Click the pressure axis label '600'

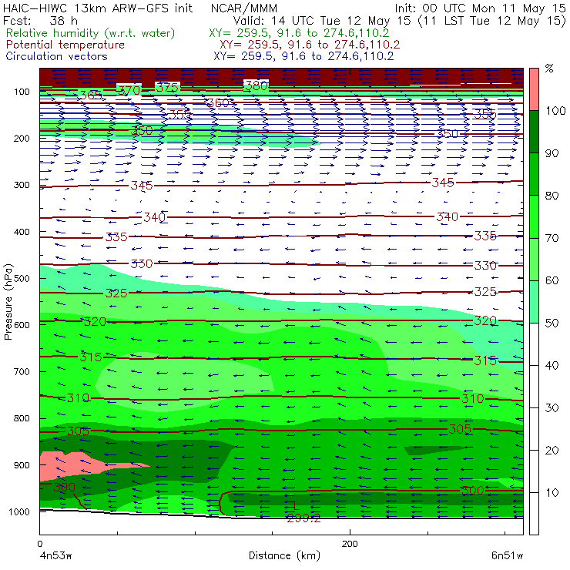22,325
